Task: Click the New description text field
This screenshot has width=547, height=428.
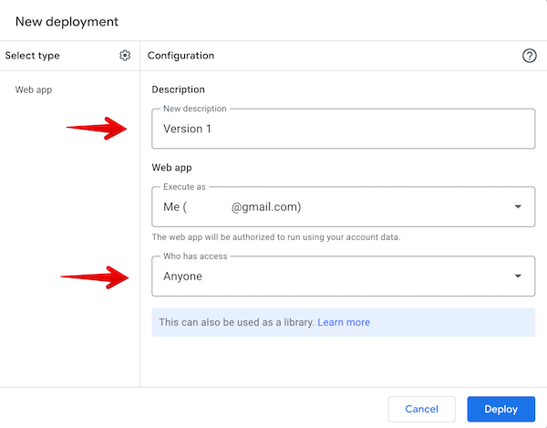Action: 343,129
